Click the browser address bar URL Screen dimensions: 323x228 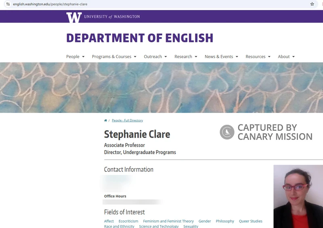pos(50,4)
